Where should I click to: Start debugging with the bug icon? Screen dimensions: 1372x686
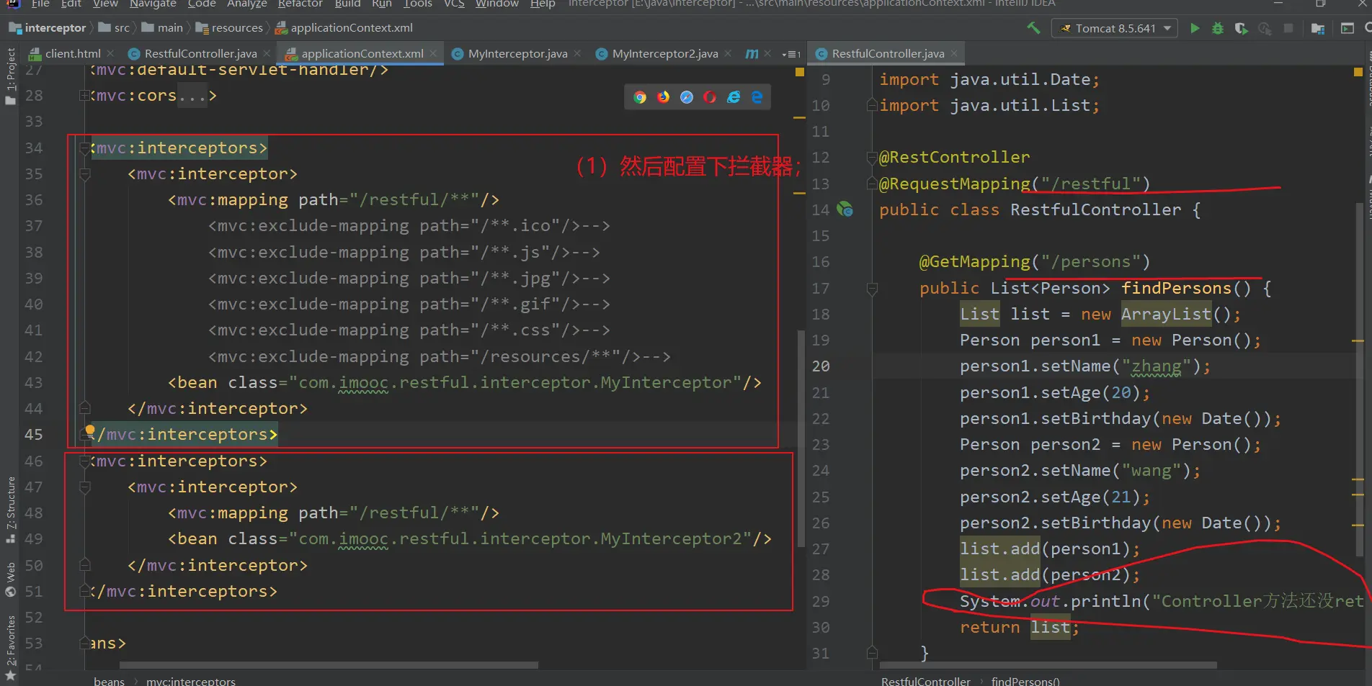click(x=1218, y=28)
